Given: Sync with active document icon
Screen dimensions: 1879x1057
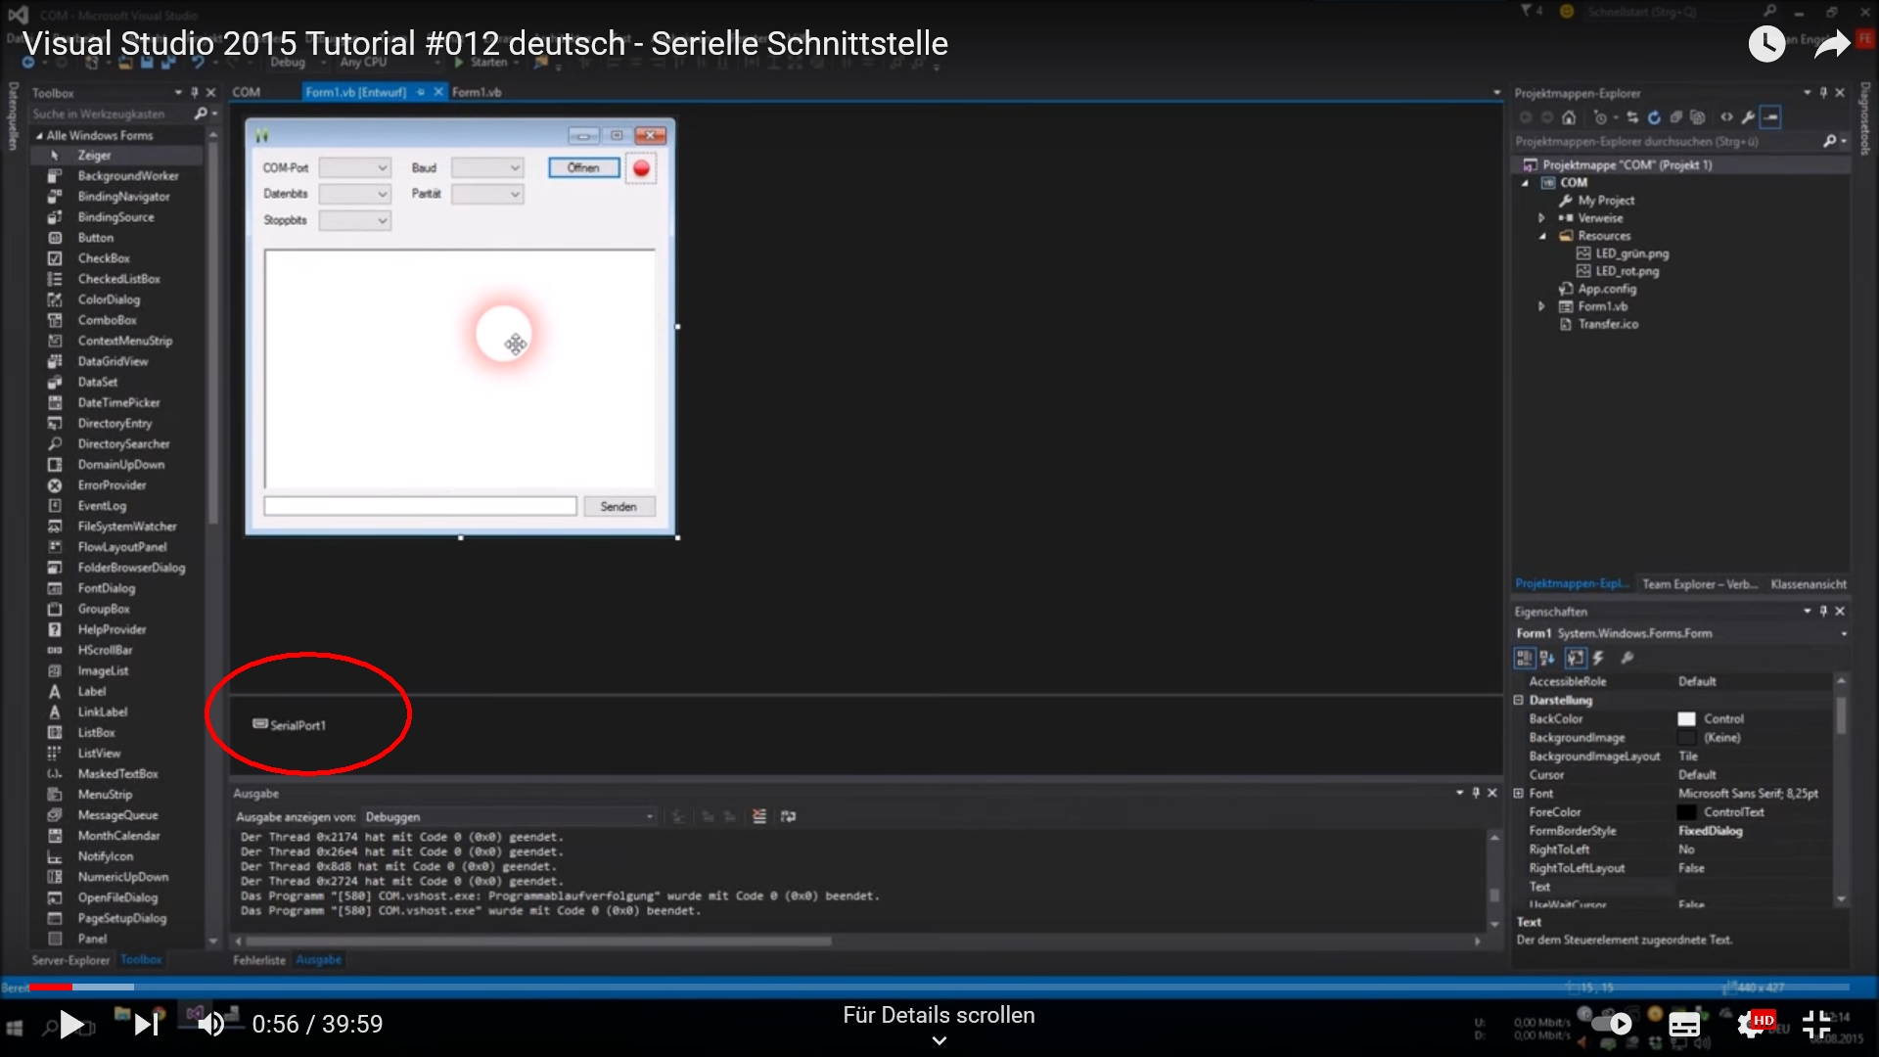Looking at the screenshot, I should coord(1632,117).
